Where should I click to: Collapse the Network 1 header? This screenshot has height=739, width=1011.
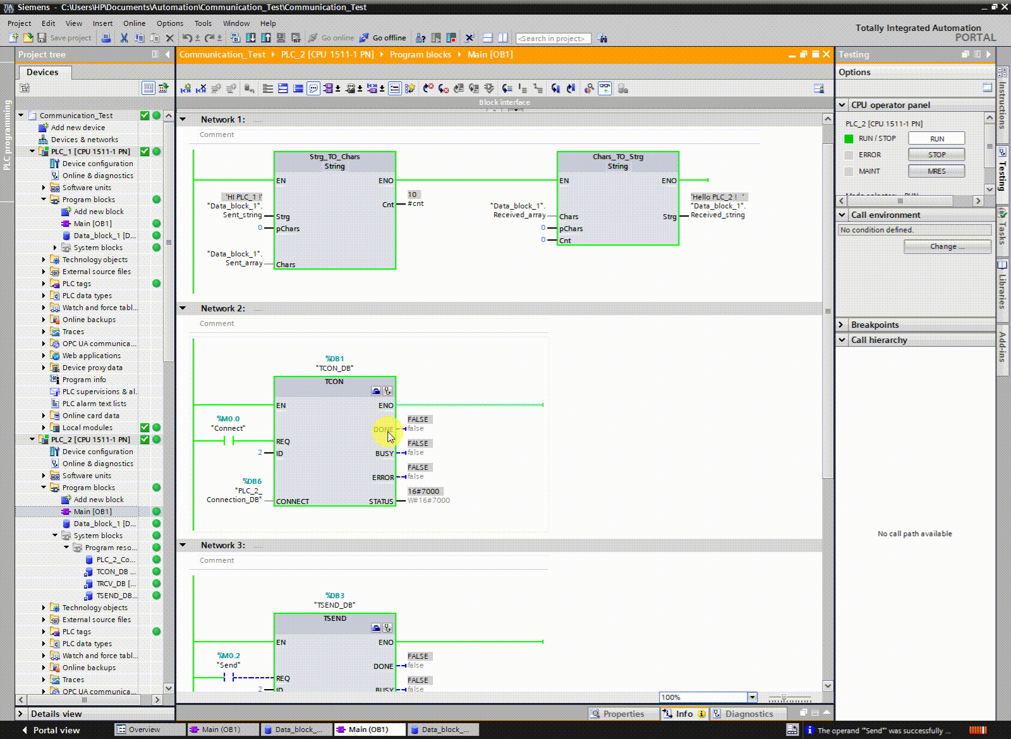click(x=183, y=119)
